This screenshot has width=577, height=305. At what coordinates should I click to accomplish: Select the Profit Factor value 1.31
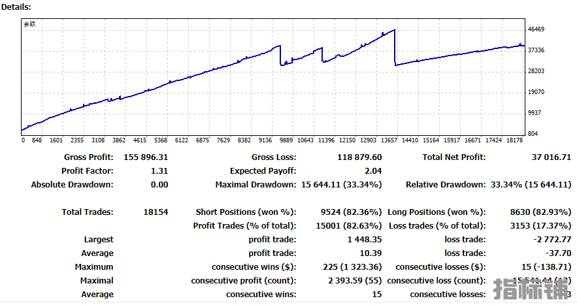point(159,170)
